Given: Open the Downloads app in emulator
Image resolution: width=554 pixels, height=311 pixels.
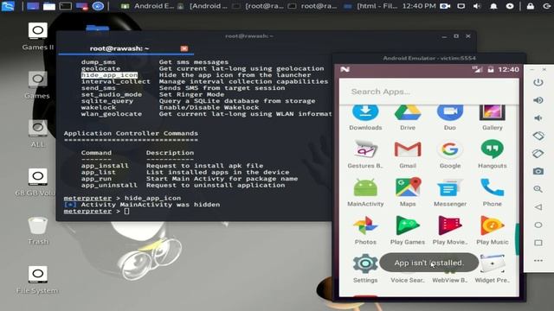Looking at the screenshot, I should pyautogui.click(x=365, y=117).
